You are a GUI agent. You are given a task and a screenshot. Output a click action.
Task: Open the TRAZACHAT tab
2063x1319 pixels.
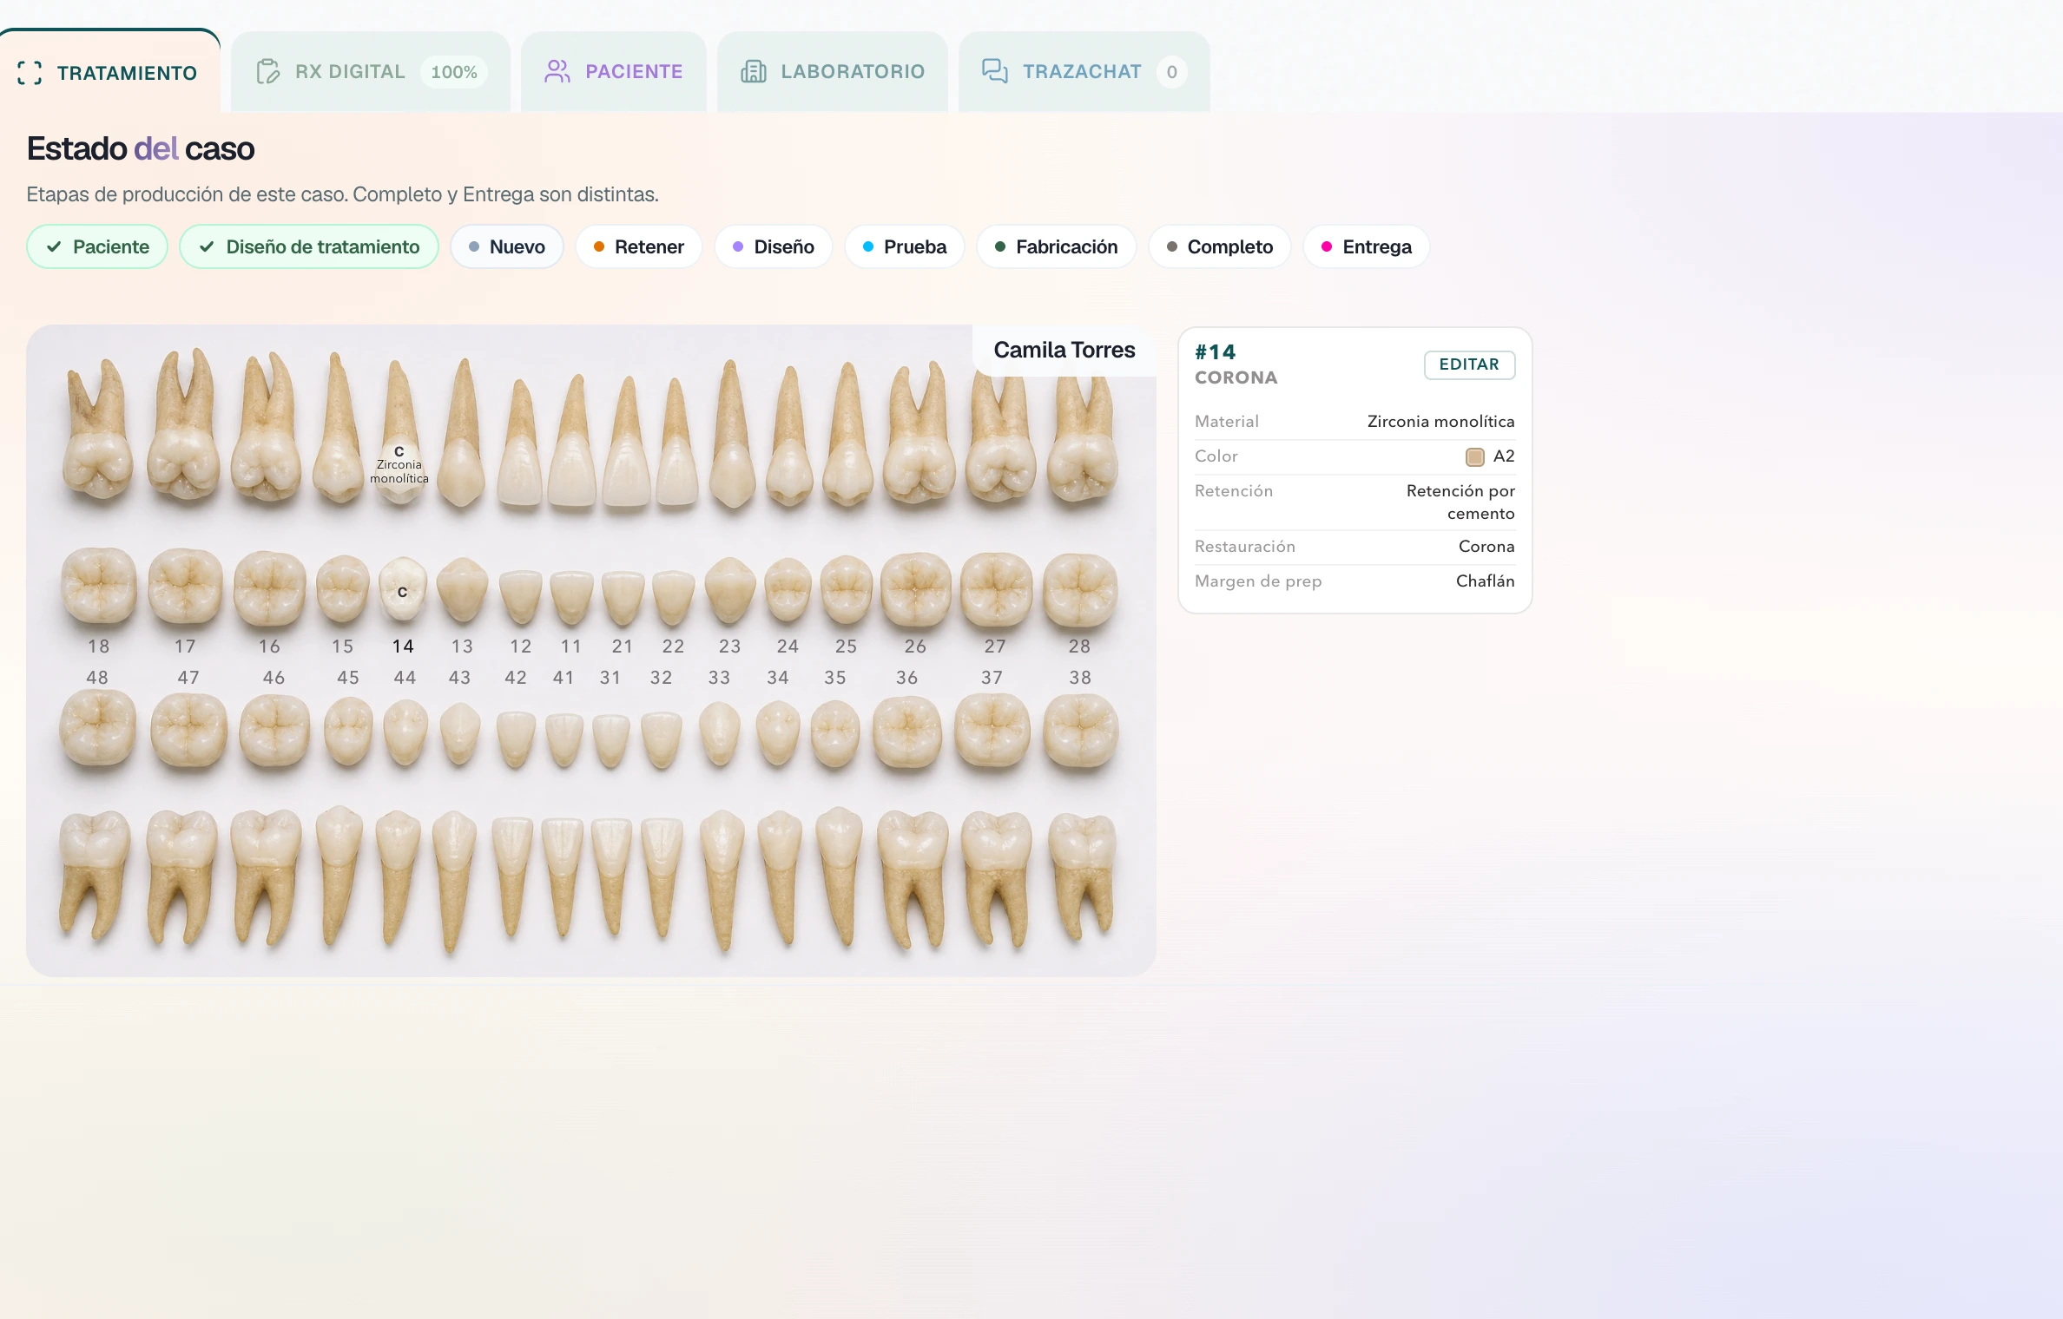pyautogui.click(x=1084, y=72)
